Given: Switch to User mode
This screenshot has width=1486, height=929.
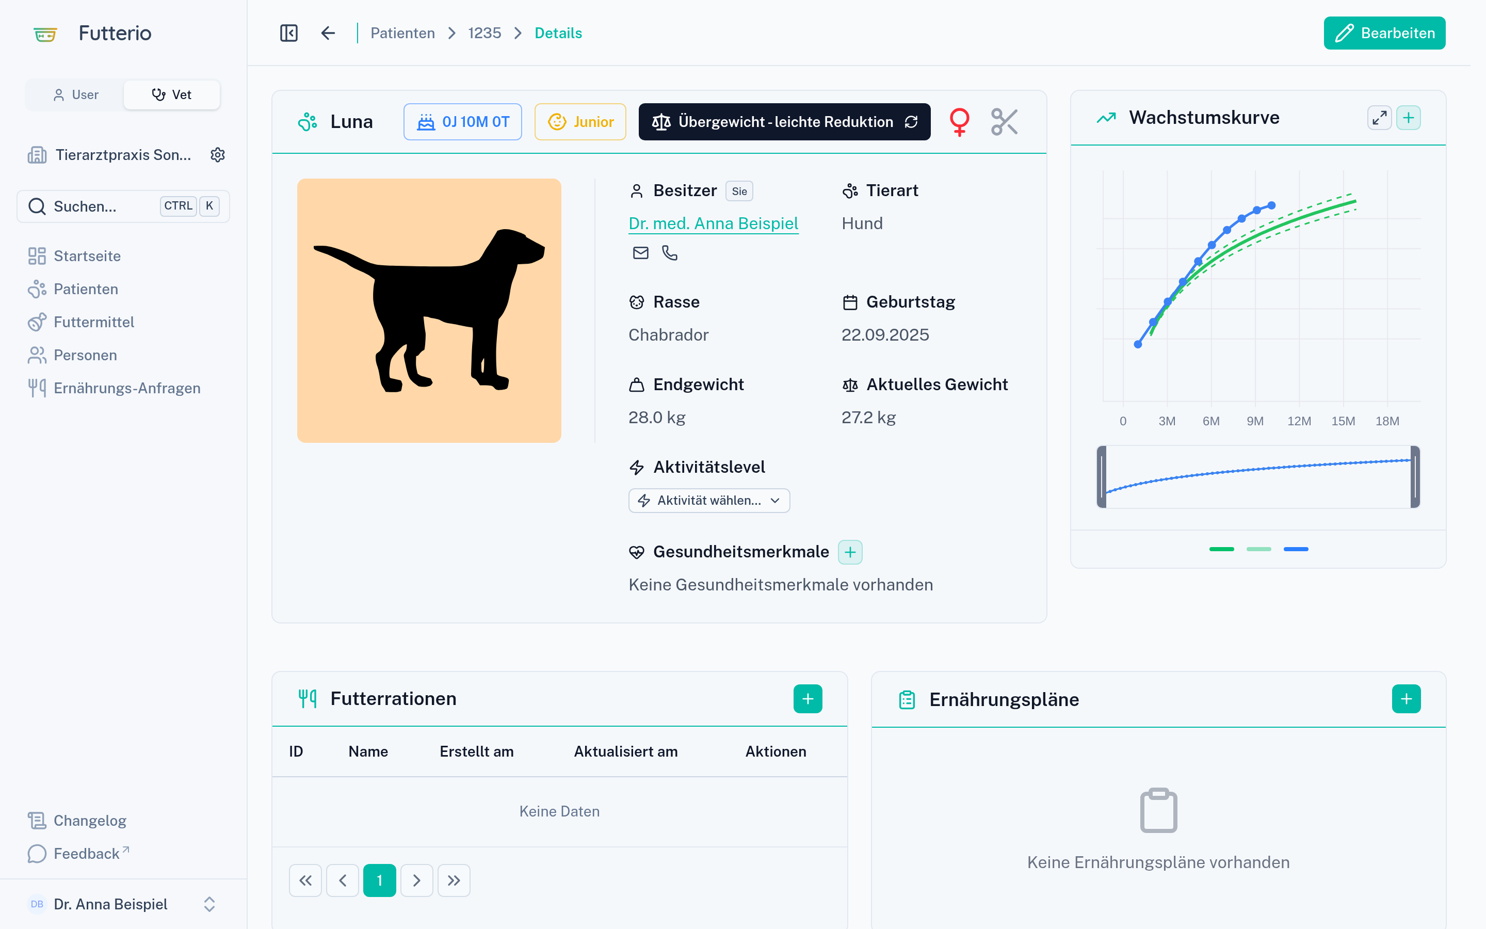Looking at the screenshot, I should tap(75, 94).
